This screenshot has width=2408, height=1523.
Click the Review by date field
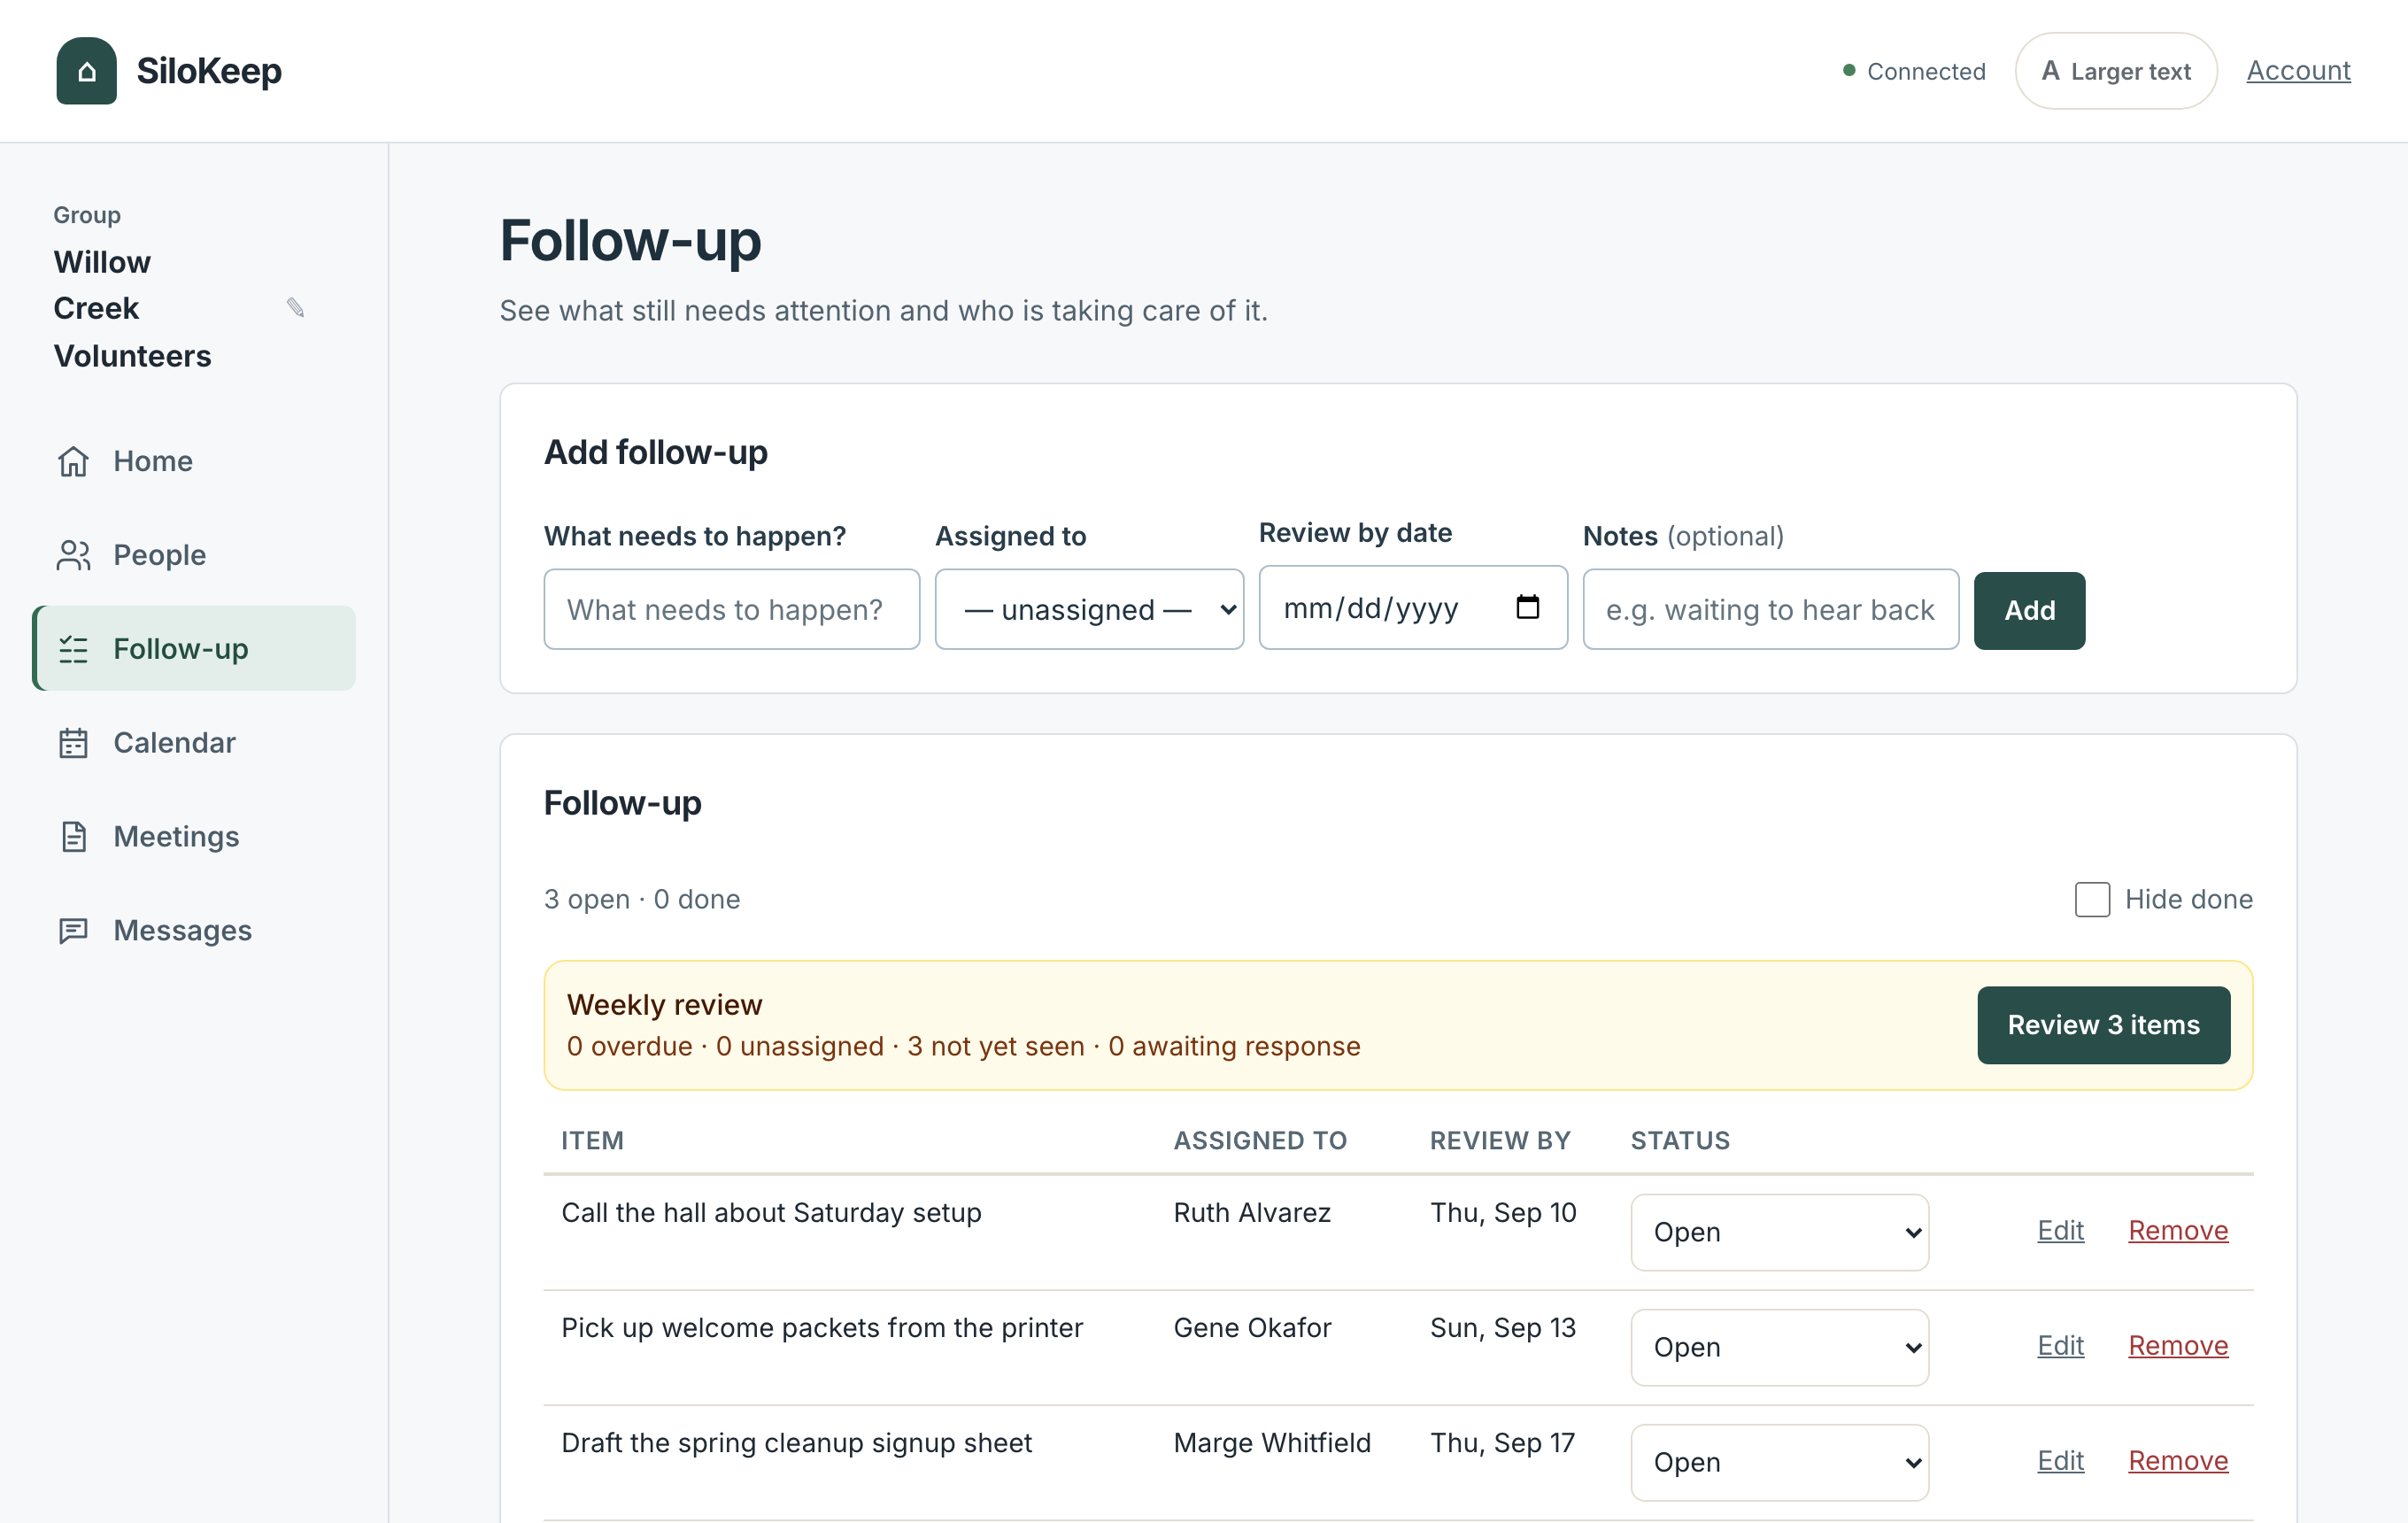(1413, 607)
